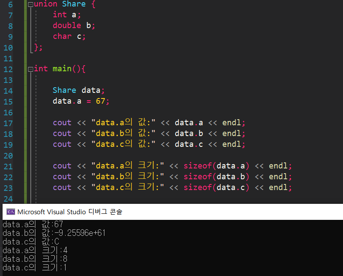Place cursor on 'double b;' declaration
Image resolution: width=343 pixels, height=276 pixels.
coord(74,25)
